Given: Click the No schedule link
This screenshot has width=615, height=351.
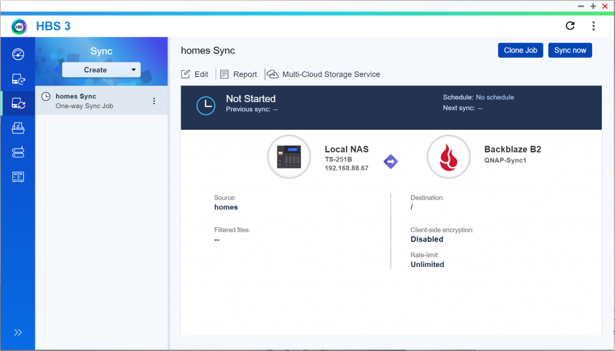Looking at the screenshot, I should coord(495,97).
